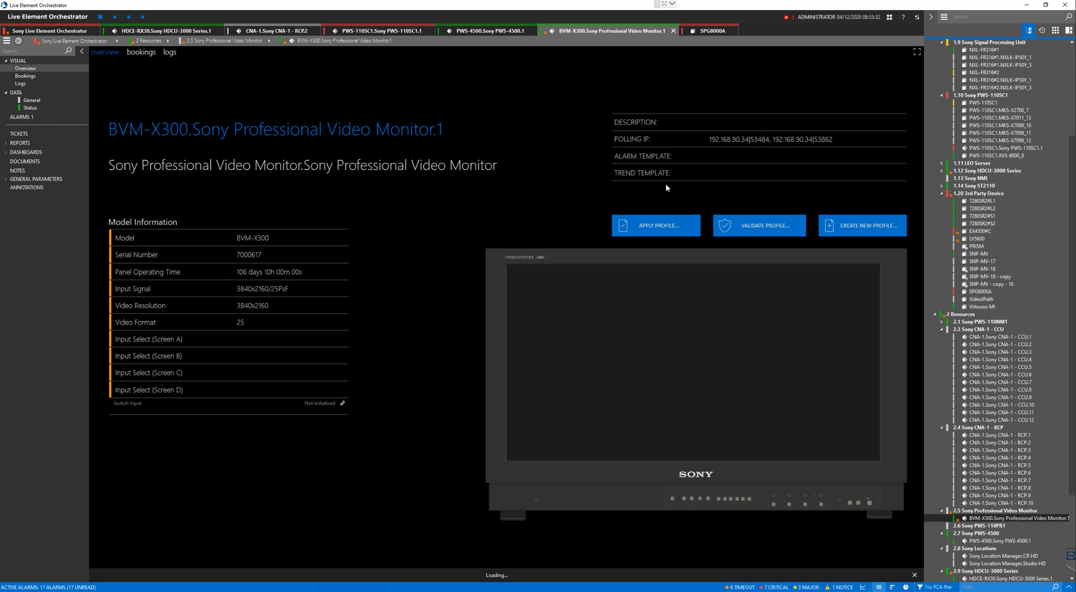Expand the DASHBOARDS sidebar item
Image resolution: width=1076 pixels, height=592 pixels.
(x=6, y=152)
